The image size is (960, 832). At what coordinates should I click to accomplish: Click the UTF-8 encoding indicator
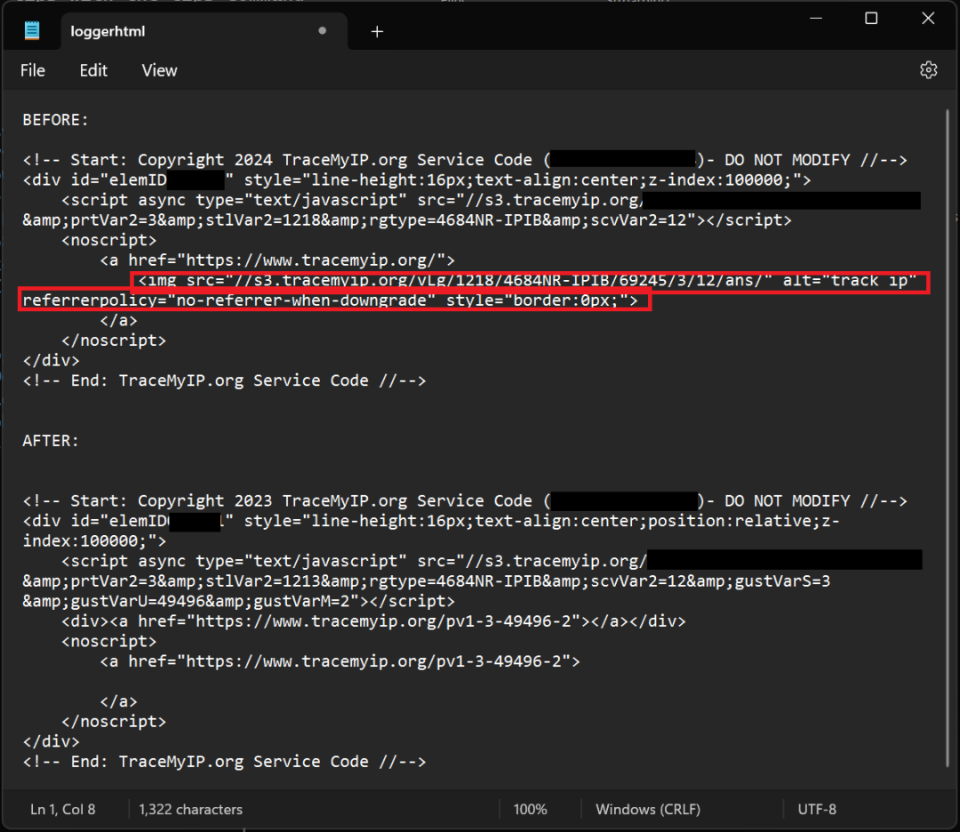(817, 810)
